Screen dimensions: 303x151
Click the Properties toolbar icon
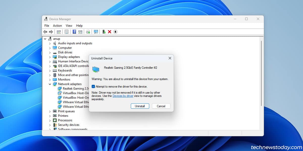[x=66, y=32]
